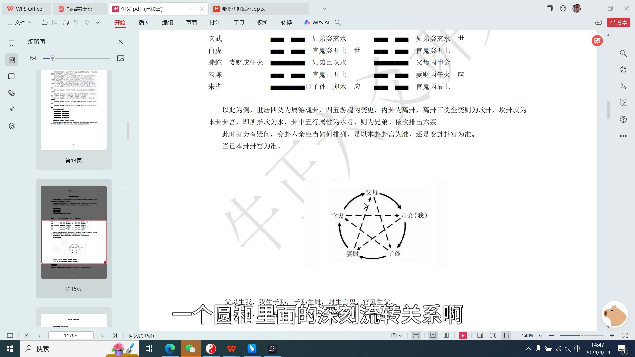The width and height of the screenshot is (635, 357).
Task: Open the comments panel icon in sidebar
Action: pos(11,76)
